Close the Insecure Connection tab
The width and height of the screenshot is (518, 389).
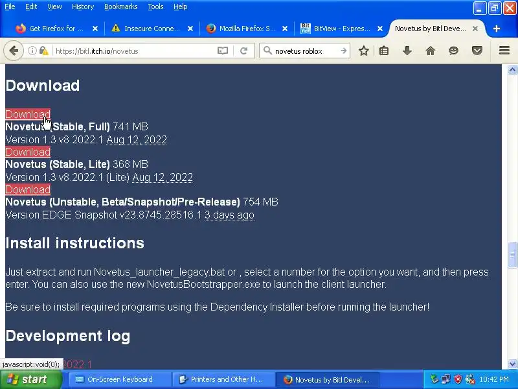190,29
